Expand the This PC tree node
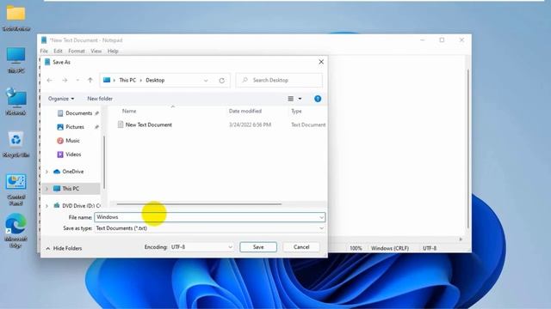 pyautogui.click(x=46, y=189)
